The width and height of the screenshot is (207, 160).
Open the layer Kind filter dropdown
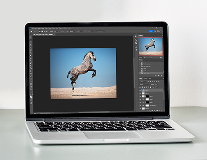(x=143, y=82)
